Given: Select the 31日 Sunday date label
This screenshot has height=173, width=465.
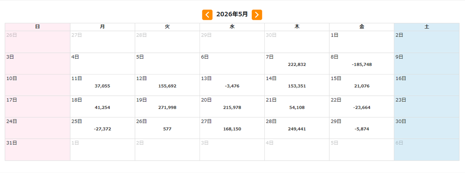Looking at the screenshot, I should pos(12,143).
